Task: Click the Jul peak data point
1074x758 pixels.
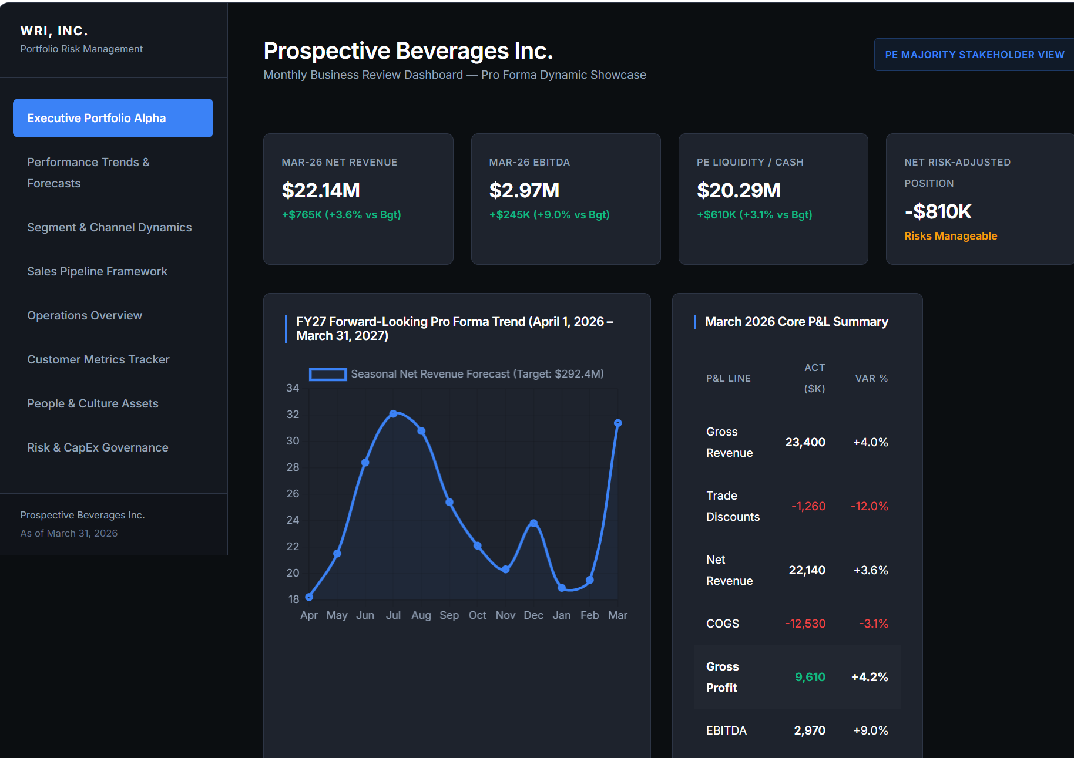Action: 393,414
